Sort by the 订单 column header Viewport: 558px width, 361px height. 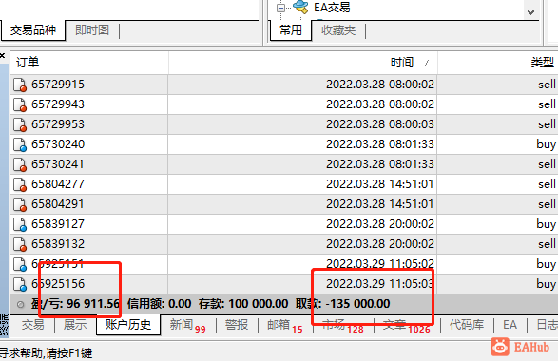click(x=89, y=63)
